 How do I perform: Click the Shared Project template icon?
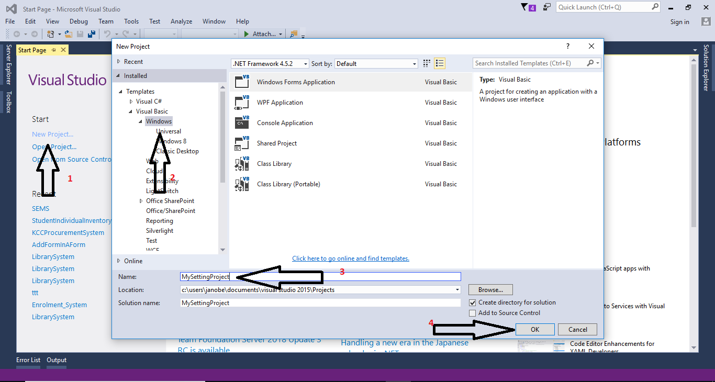click(242, 143)
